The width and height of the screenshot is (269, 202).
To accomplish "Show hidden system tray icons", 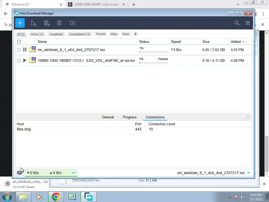I will click(223, 197).
